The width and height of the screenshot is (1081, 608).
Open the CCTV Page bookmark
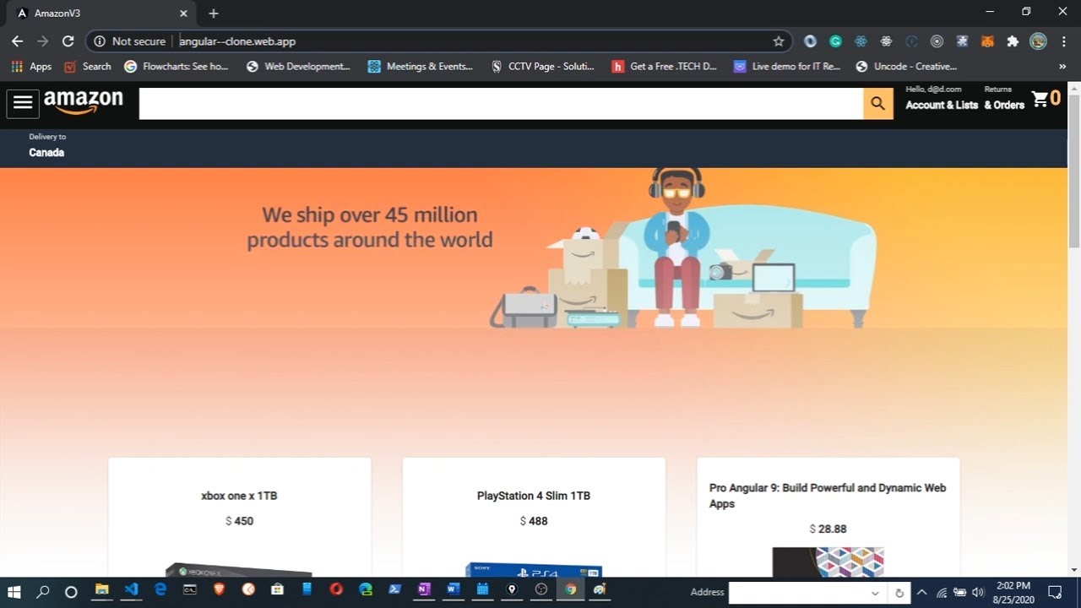point(543,66)
